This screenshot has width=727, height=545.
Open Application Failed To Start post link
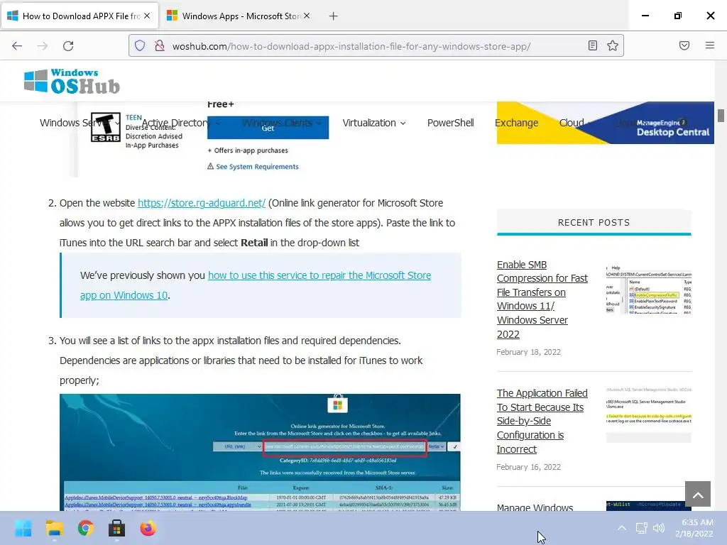[542, 421]
